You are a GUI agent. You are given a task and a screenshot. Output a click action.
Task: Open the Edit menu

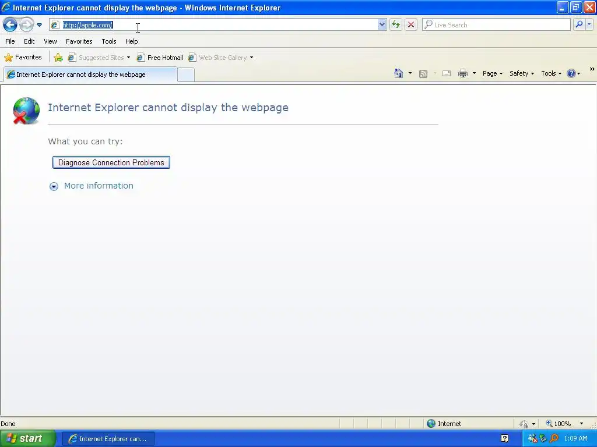29,41
